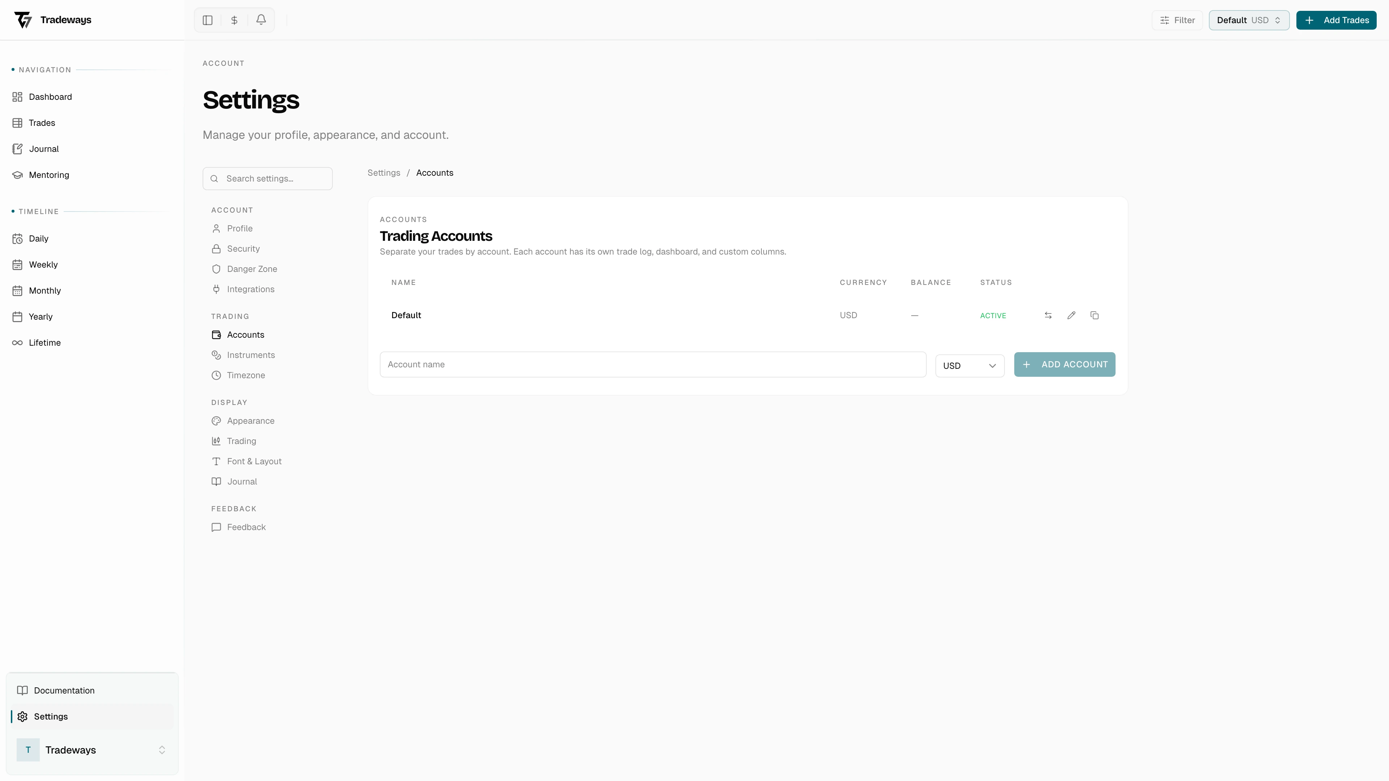Click the Tradeways logo icon
The image size is (1389, 781).
pyautogui.click(x=23, y=20)
